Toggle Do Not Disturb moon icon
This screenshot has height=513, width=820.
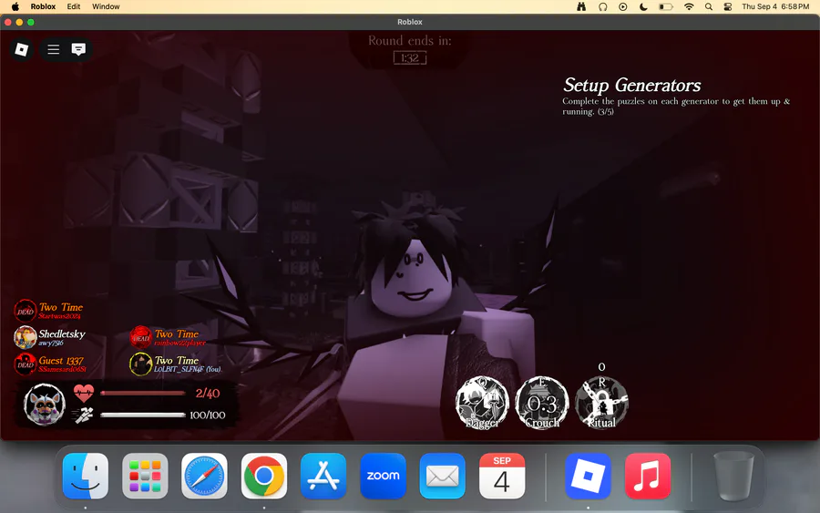coord(643,6)
